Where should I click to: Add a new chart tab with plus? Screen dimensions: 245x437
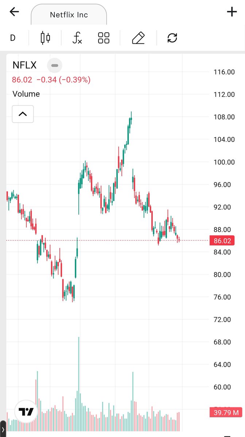[x=232, y=12]
